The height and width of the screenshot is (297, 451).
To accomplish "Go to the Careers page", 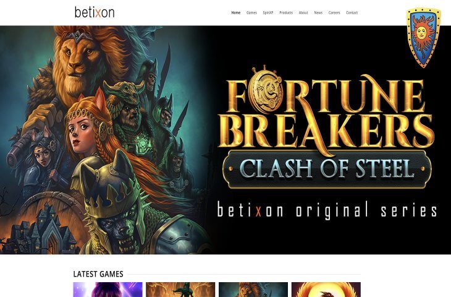I will [x=334, y=12].
